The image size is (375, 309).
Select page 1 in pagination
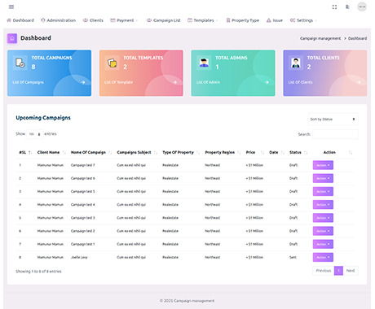click(x=338, y=271)
